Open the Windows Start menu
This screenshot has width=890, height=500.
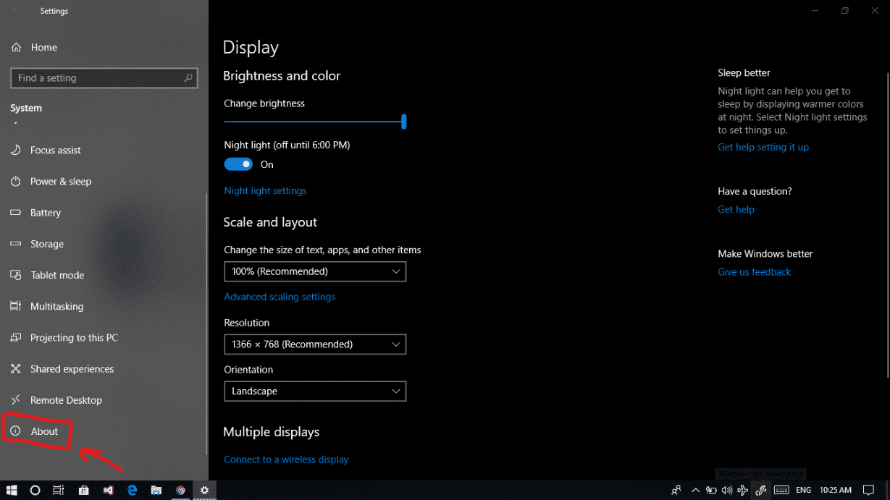pos(12,490)
